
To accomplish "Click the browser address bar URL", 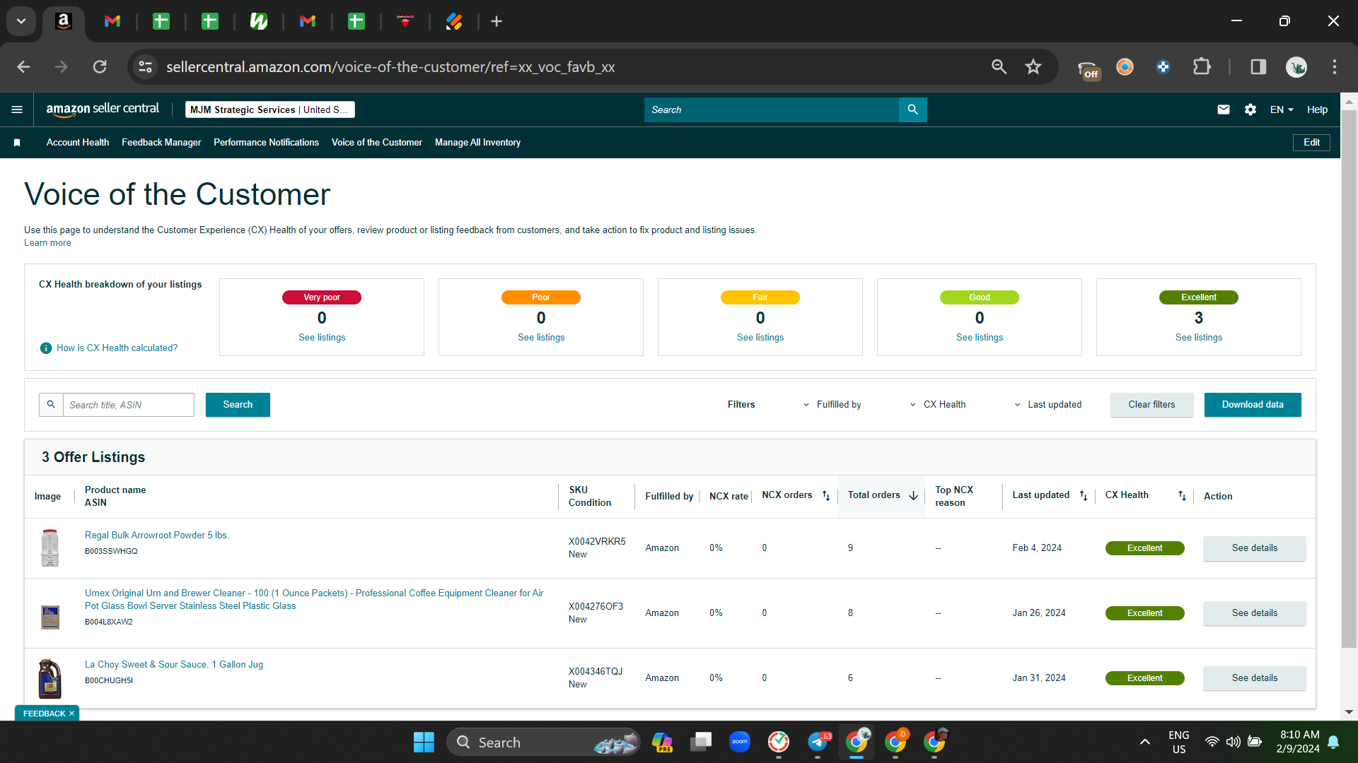I will (x=390, y=67).
